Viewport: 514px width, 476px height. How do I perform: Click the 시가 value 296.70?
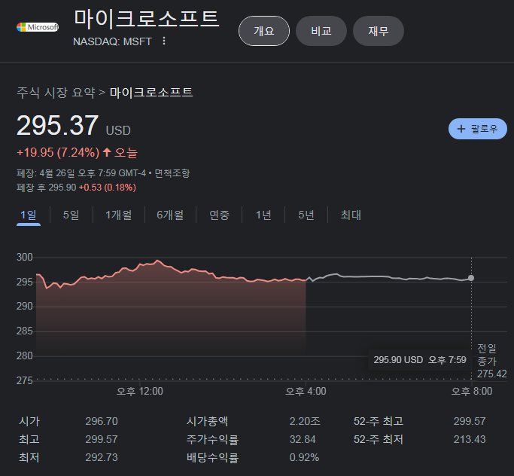click(x=102, y=421)
